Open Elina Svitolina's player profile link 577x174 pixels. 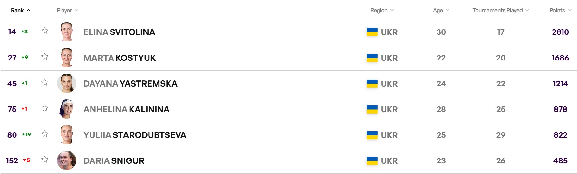[x=119, y=32]
